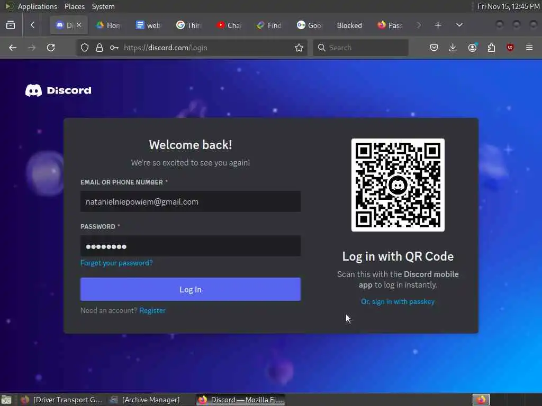Viewport: 542px width, 406px height.
Task: Click Or, sign in with passkey
Action: (398, 302)
